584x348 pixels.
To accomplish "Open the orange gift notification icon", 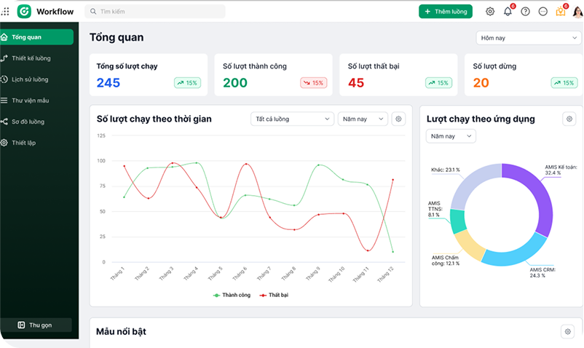I will click(561, 12).
